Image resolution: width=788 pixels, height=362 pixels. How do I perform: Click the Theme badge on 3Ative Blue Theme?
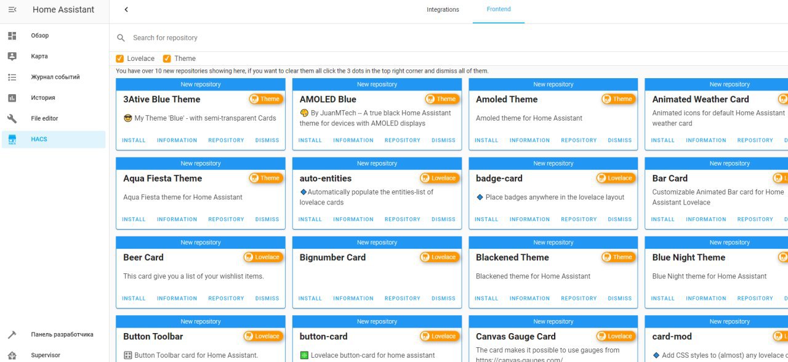[265, 99]
